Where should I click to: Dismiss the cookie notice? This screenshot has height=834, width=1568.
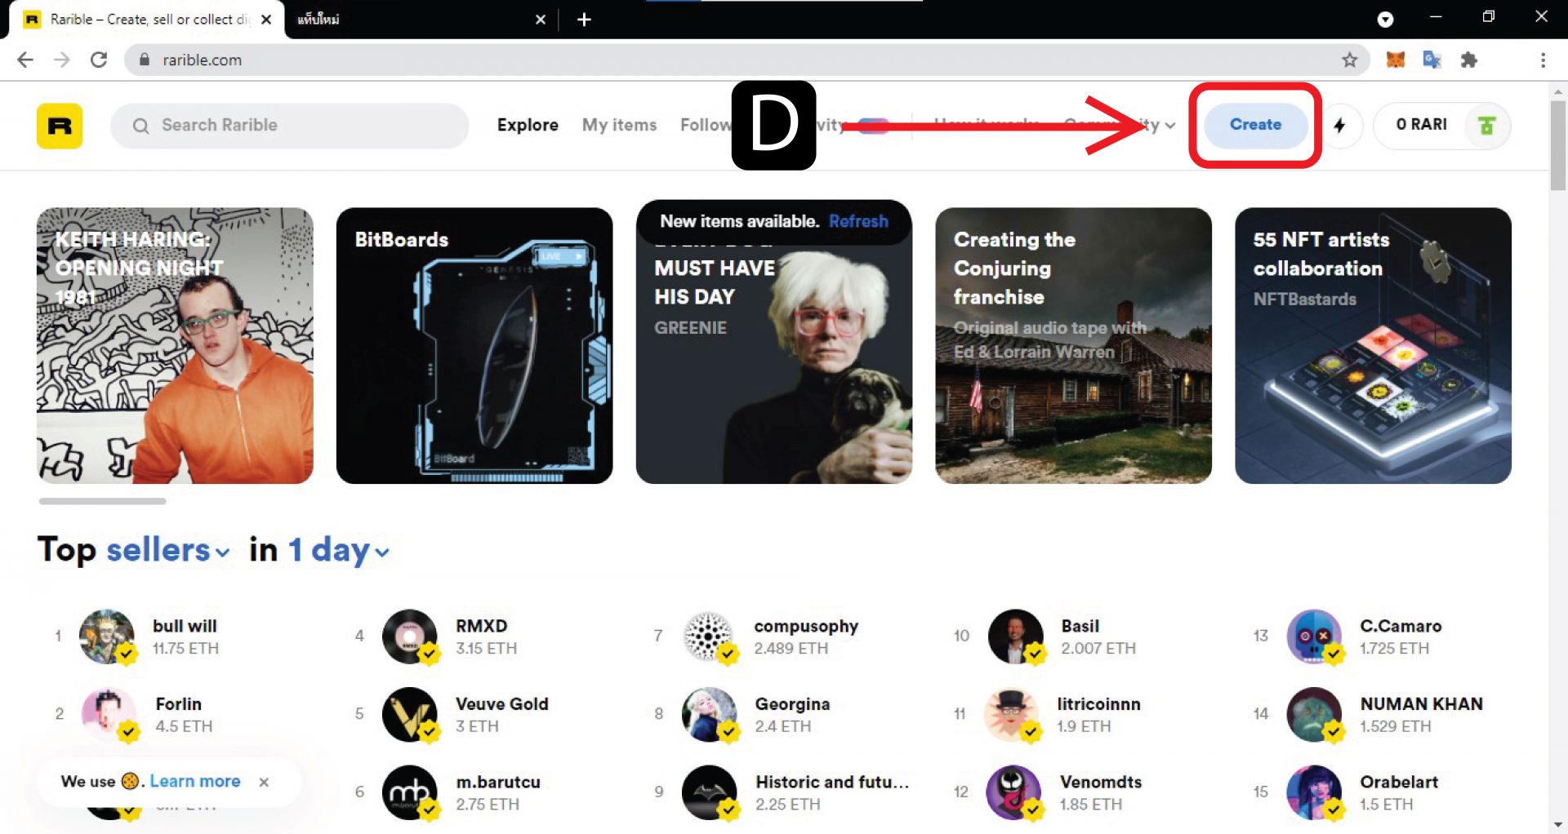[x=264, y=782]
